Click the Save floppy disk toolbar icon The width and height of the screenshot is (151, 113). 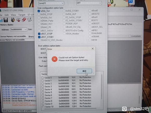pyautogui.click(x=6, y=20)
